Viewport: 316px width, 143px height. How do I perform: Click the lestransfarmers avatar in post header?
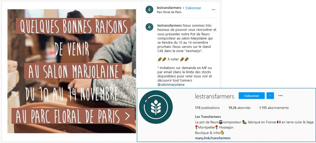pyautogui.click(x=149, y=10)
